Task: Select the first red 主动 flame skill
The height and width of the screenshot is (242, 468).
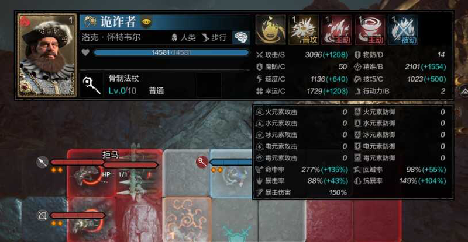Action: pyautogui.click(x=336, y=30)
